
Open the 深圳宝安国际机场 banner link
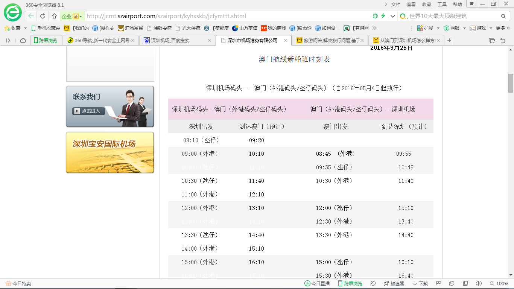click(x=110, y=152)
